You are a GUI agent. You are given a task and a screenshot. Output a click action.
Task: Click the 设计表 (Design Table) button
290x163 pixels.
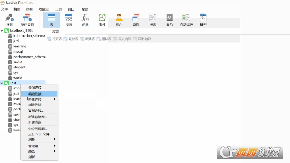click(71, 39)
